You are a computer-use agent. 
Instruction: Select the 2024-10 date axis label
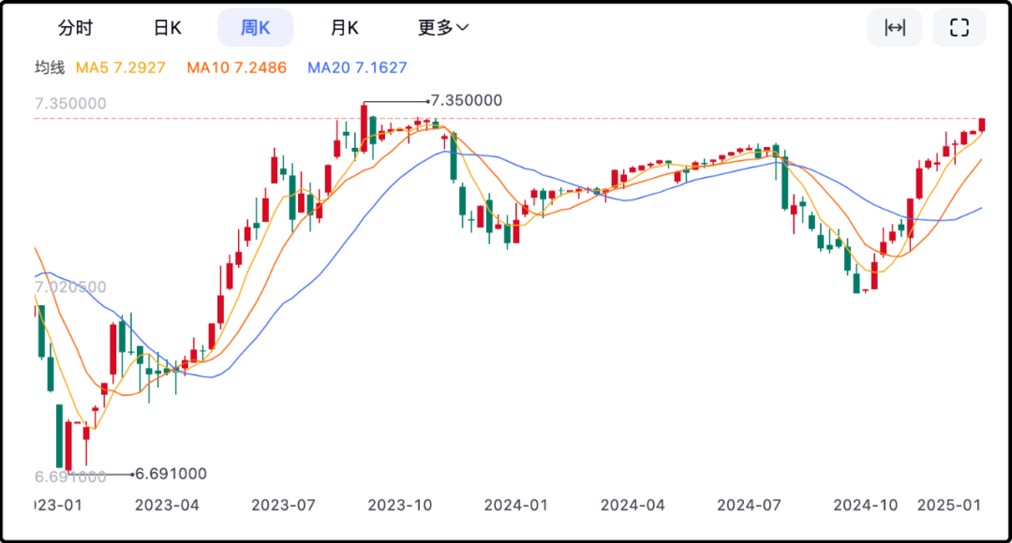point(865,505)
